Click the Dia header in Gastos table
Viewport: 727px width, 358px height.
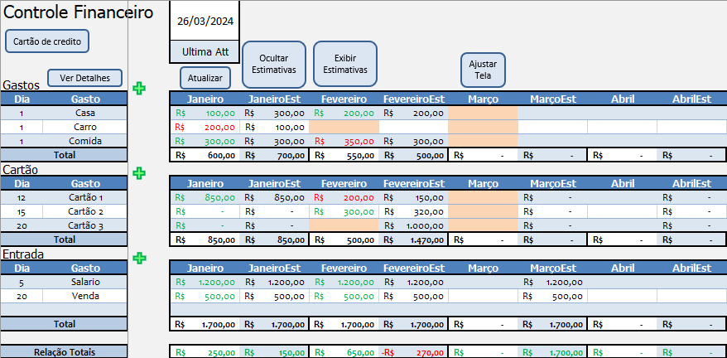pyautogui.click(x=22, y=99)
